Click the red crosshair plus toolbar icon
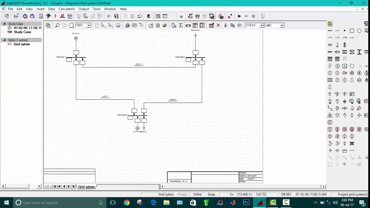The width and height of the screenshot is (370, 208). tap(141, 25)
